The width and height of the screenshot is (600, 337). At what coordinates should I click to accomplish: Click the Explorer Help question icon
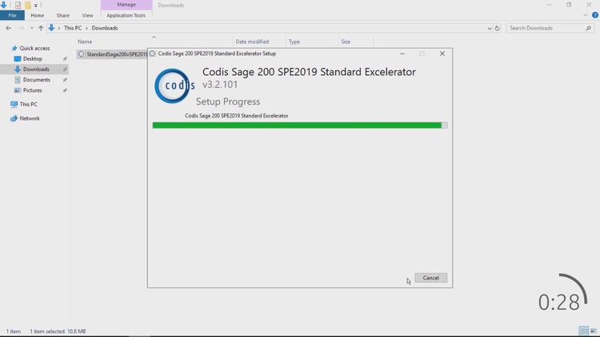pyautogui.click(x=595, y=15)
